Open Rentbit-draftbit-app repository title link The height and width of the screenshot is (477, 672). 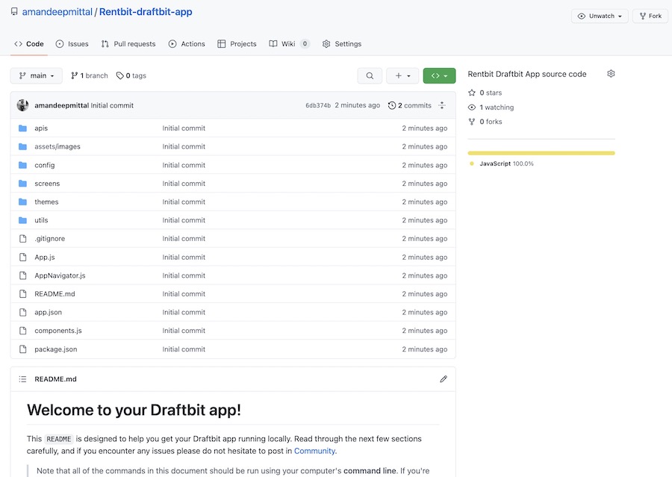[146, 12]
